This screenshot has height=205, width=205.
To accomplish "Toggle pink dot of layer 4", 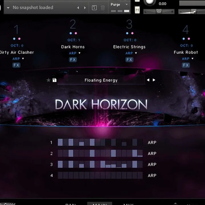I will tap(189, 39).
